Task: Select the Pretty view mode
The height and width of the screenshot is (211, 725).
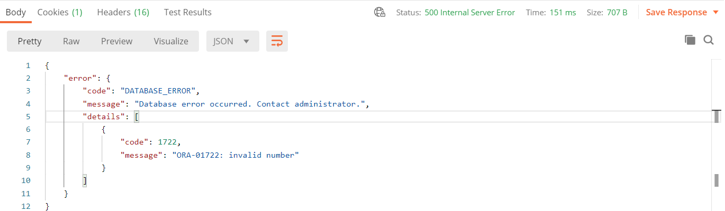Action: pos(30,41)
